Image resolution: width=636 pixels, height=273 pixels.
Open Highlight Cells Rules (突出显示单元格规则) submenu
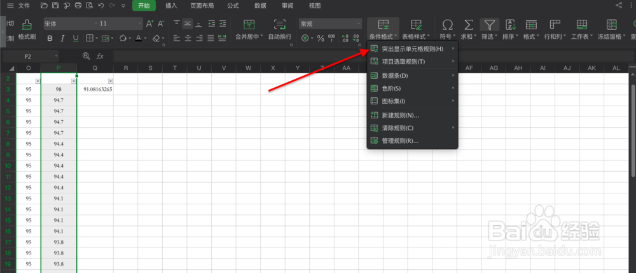click(413, 49)
